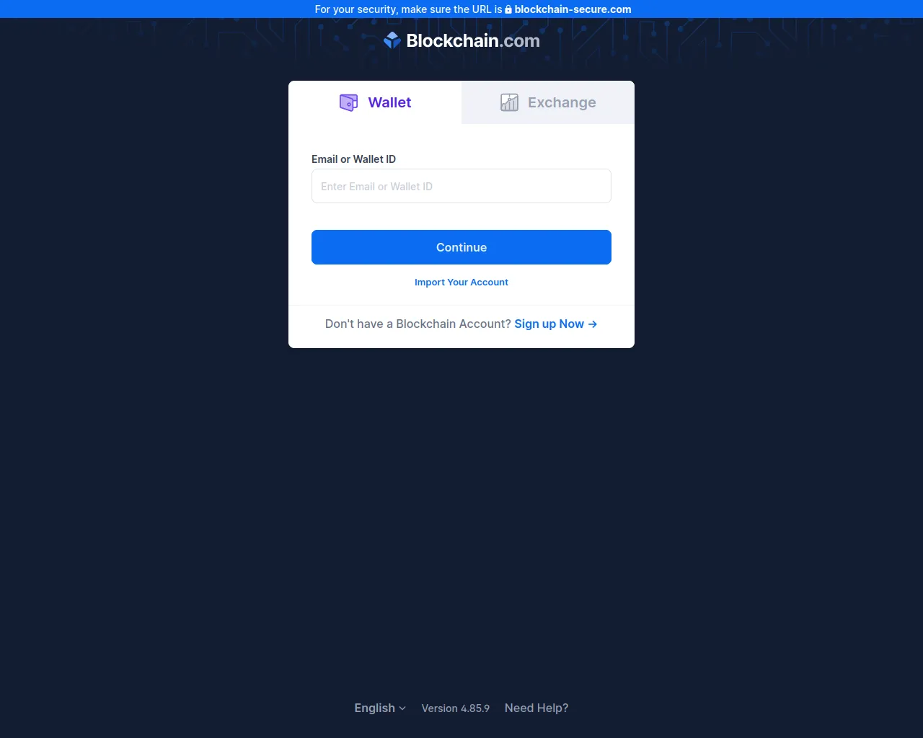923x738 pixels.
Task: Click the Don't have a Blockchain Account text
Action: 418,324
